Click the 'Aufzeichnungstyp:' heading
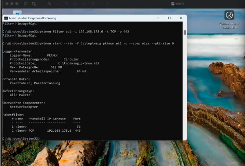The width and height of the screenshot is (245, 166). click(18, 91)
